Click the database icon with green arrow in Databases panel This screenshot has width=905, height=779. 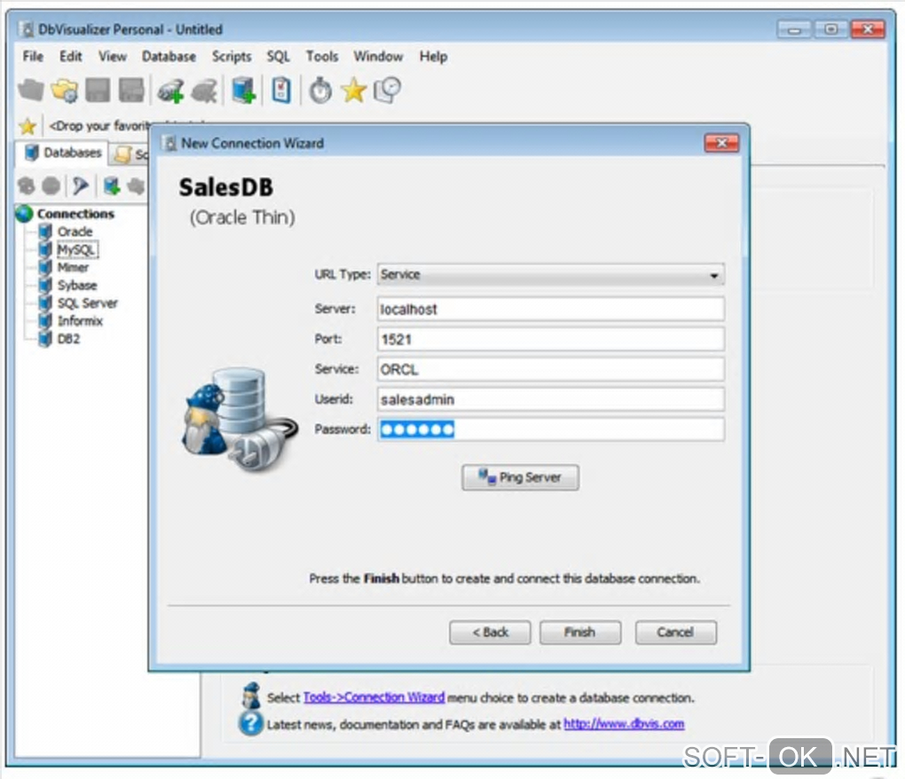[112, 185]
